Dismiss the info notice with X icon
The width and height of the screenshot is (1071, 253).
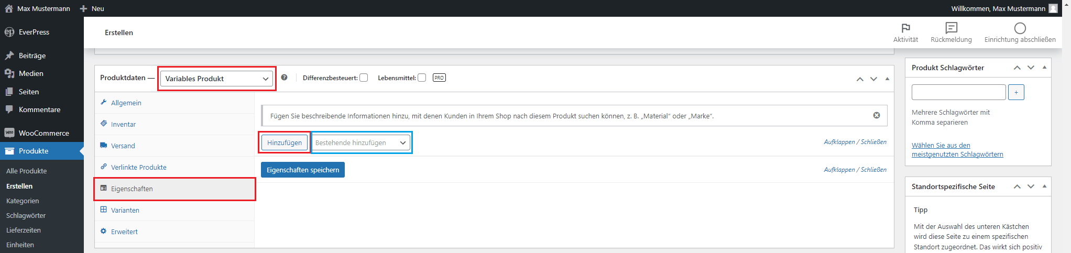(x=877, y=115)
